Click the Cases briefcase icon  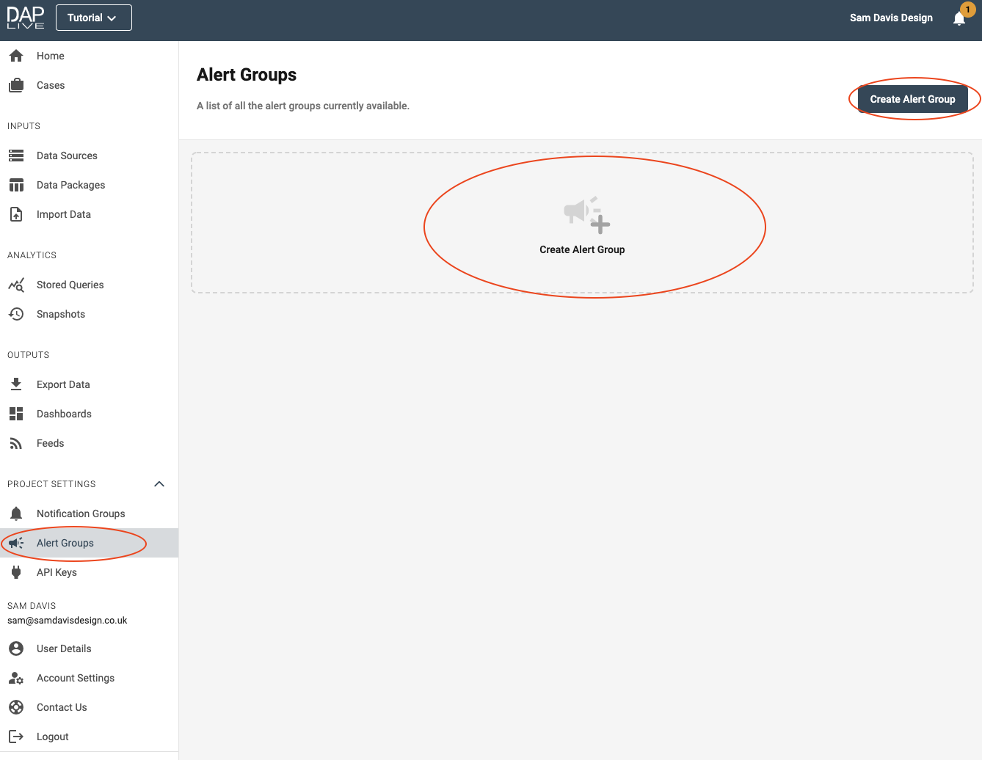pyautogui.click(x=16, y=85)
